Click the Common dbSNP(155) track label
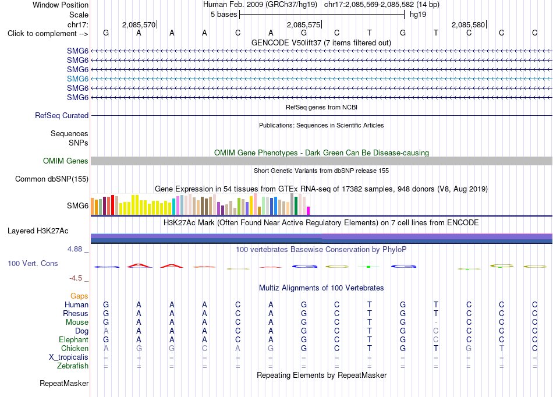The image size is (553, 397). tap(52, 179)
